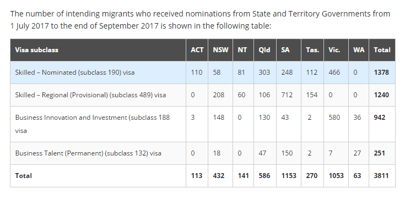
Task: Click the 466 Victoria subclass 190 cell
Action: (x=336, y=73)
